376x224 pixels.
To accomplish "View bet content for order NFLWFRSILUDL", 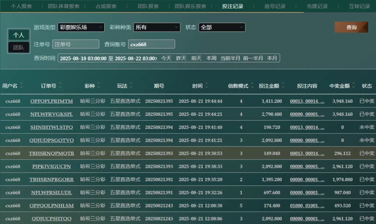I will point(307,192).
